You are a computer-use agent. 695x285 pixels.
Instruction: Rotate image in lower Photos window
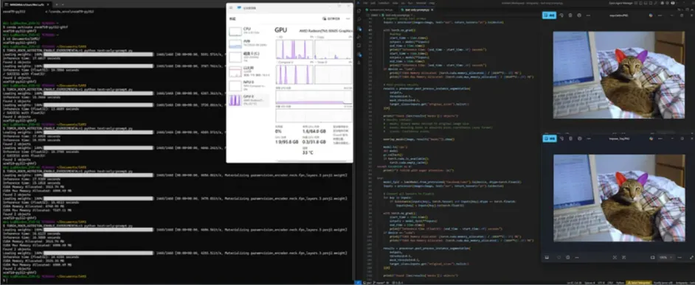point(561,138)
